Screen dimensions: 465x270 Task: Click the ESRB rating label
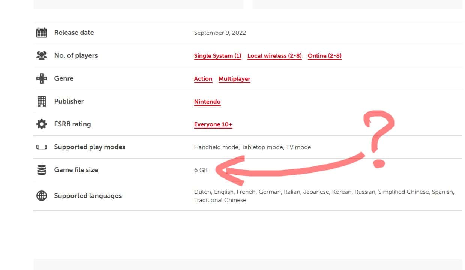click(x=72, y=124)
